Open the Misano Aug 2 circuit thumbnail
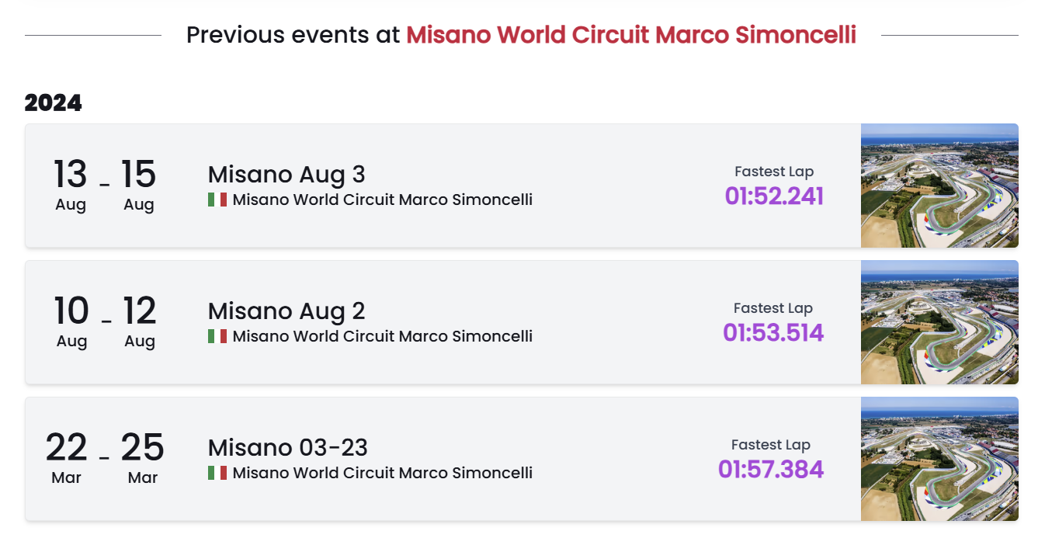The image size is (1045, 545). click(x=939, y=322)
